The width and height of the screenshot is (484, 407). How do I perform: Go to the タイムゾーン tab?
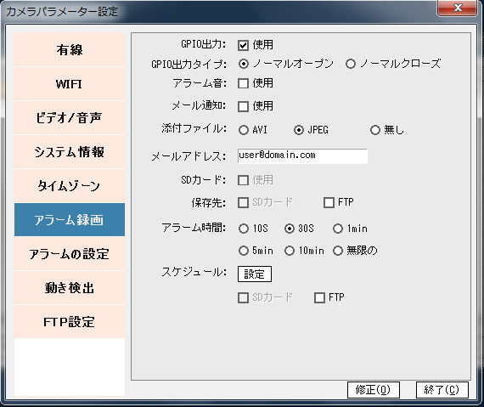pos(70,185)
